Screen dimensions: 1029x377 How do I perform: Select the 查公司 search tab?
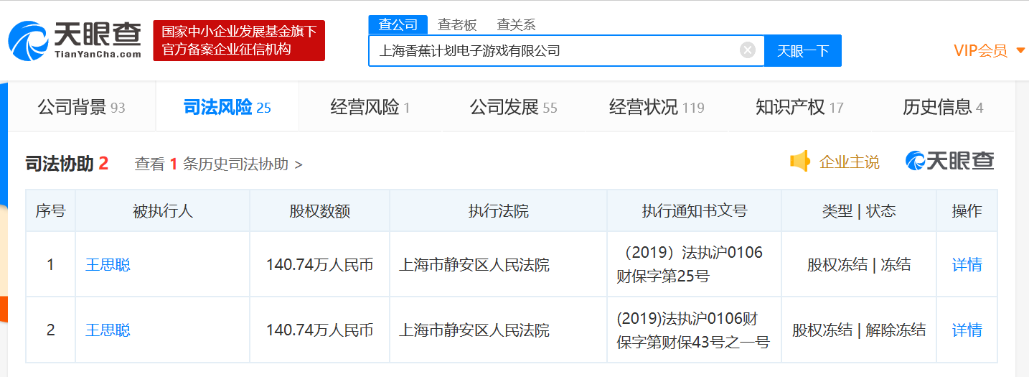pos(398,24)
